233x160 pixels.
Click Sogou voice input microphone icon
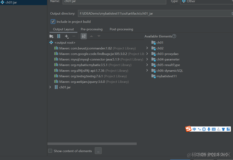coord(209,129)
